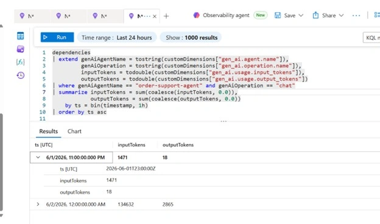
Task: Switch to the second query tab
Action: [x=69, y=16]
